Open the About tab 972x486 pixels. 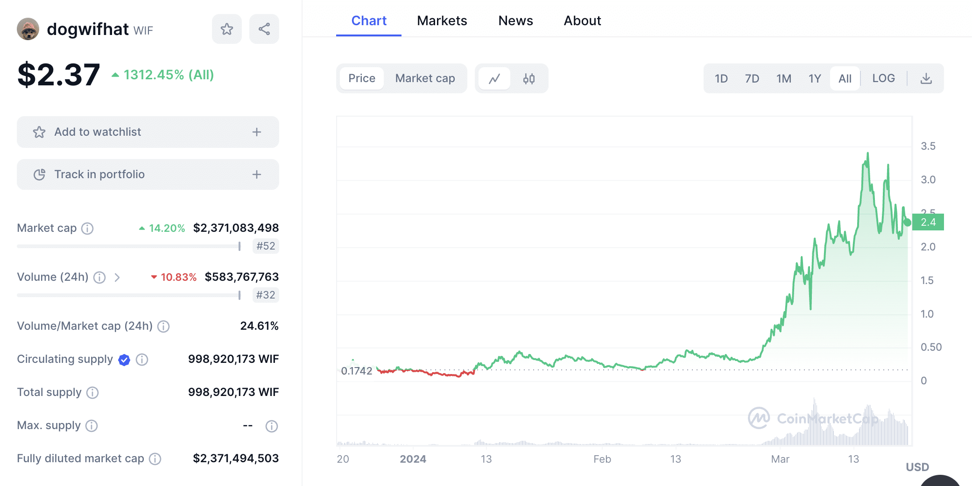pos(583,21)
